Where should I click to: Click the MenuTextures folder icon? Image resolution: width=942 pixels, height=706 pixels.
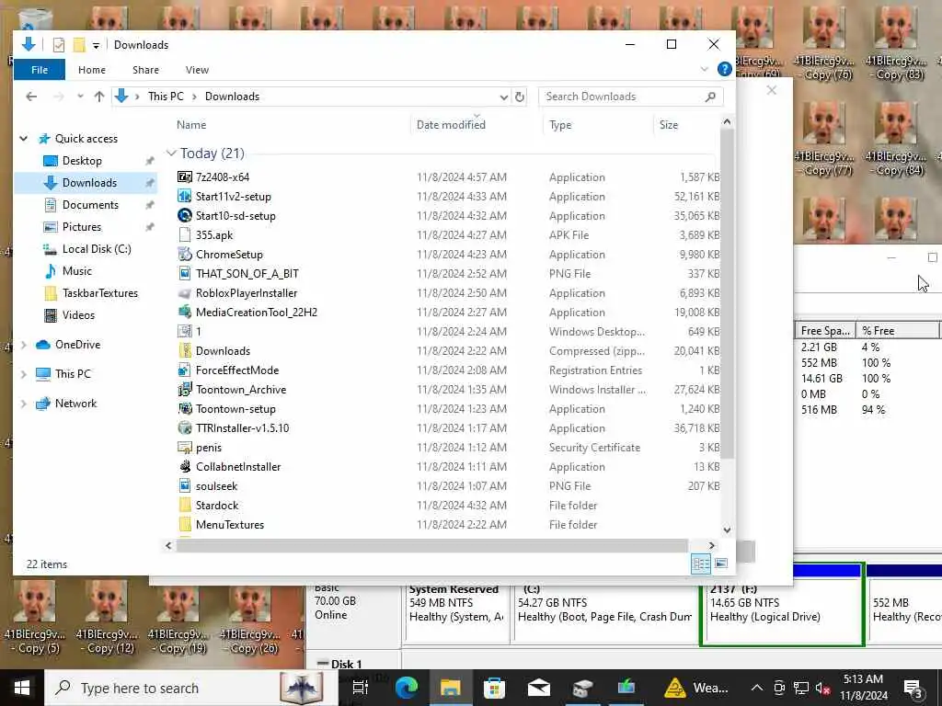point(184,525)
